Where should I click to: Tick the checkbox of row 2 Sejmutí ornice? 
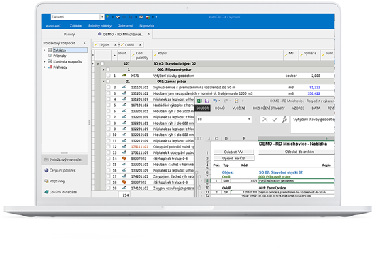coord(109,87)
